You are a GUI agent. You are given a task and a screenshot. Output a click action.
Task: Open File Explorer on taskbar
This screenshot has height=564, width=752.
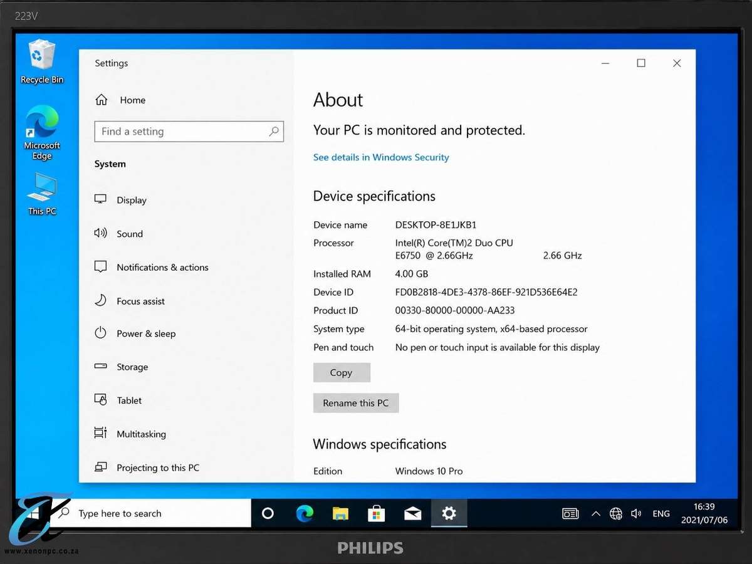pyautogui.click(x=340, y=513)
